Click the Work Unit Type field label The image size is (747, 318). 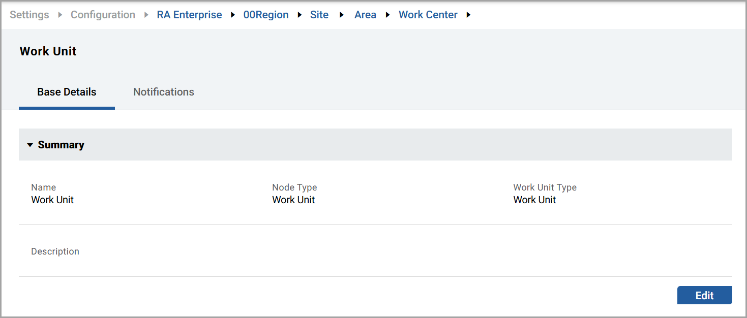coord(545,187)
